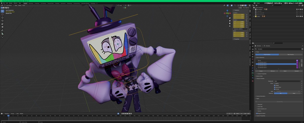Expand the Mr Puzzles collection in the outliner
The width and height of the screenshot is (304, 123).
tap(254, 9)
